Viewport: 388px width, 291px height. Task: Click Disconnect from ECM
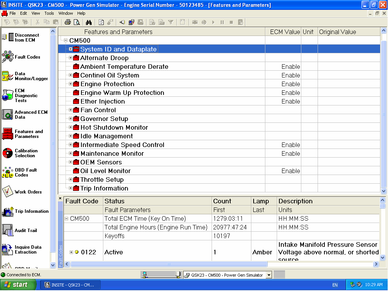(26, 37)
